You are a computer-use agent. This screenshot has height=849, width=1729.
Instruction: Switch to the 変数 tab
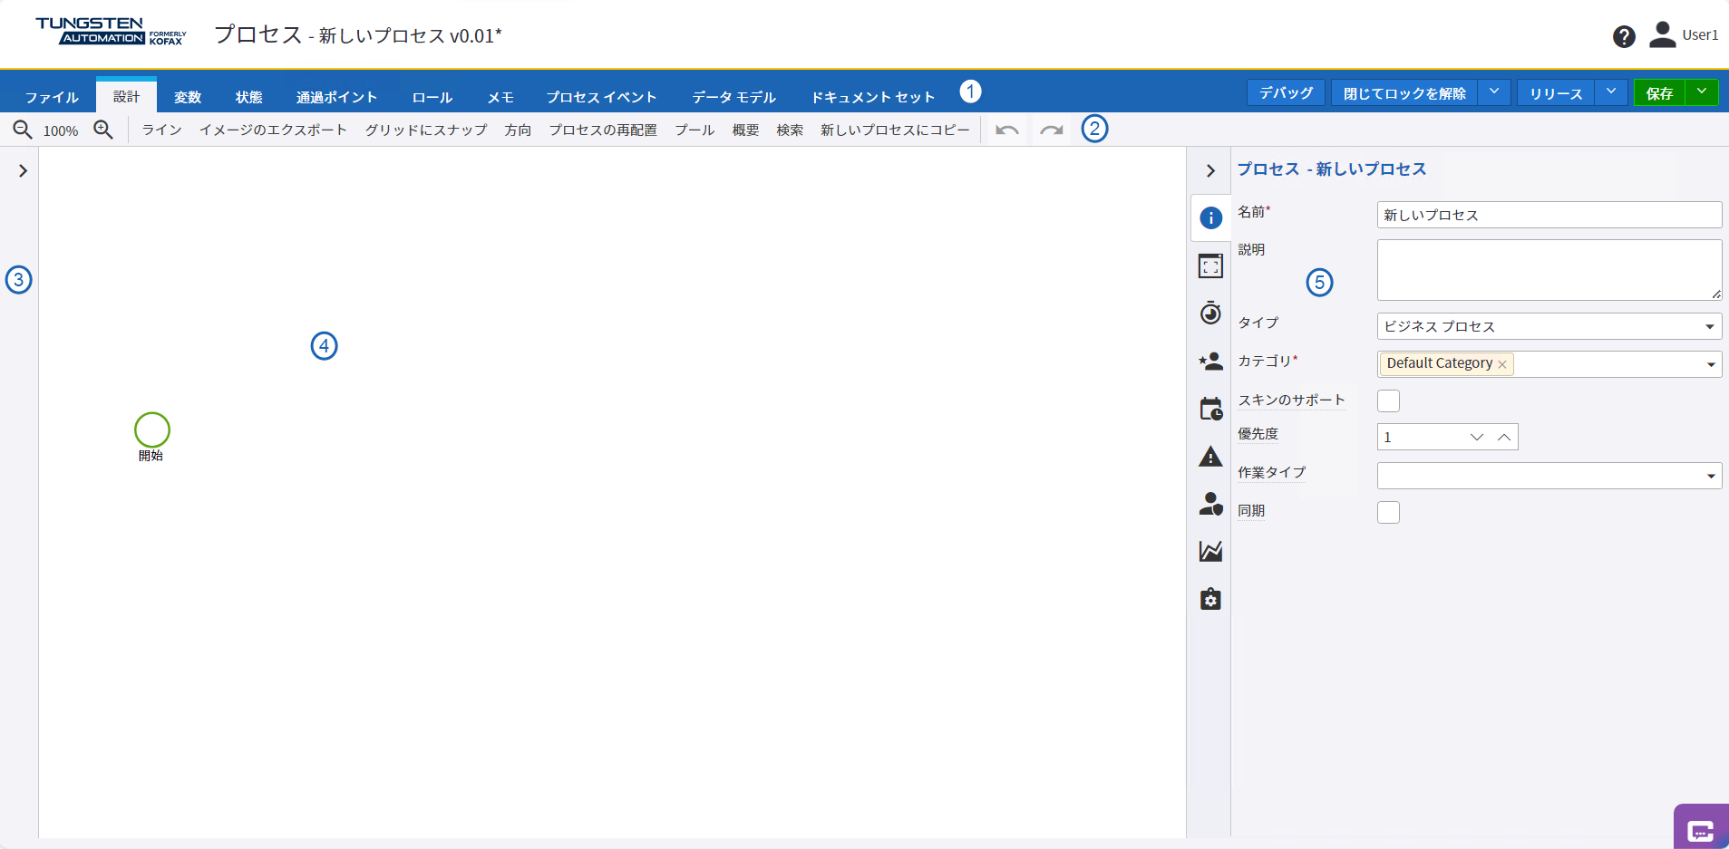coord(187,96)
